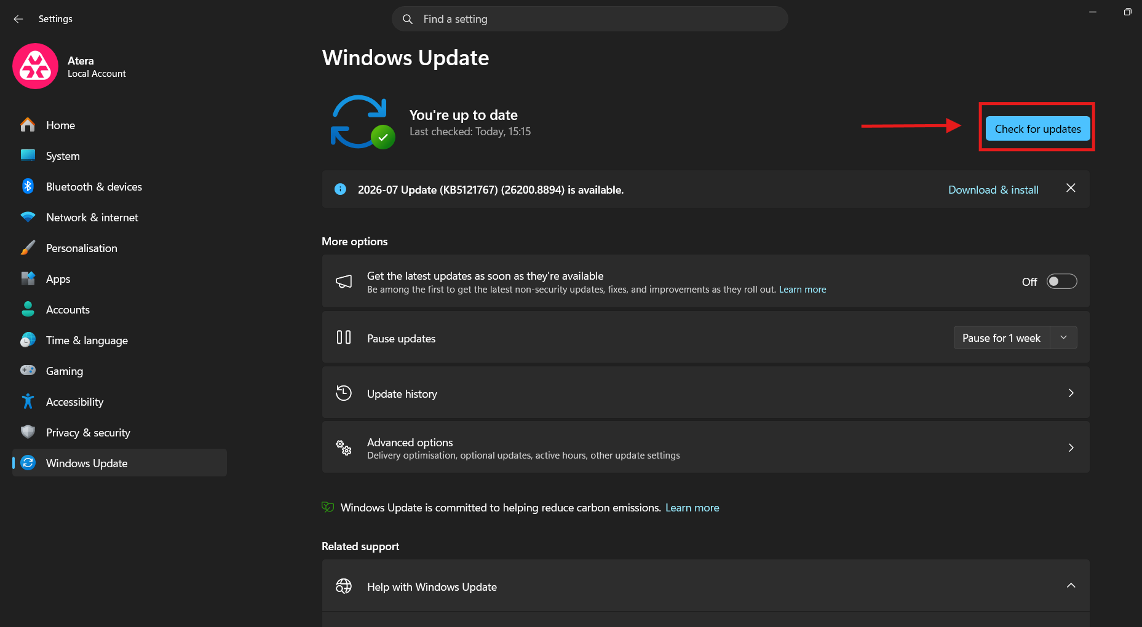Collapse Help with Windows Update section
The height and width of the screenshot is (627, 1142).
1071,585
